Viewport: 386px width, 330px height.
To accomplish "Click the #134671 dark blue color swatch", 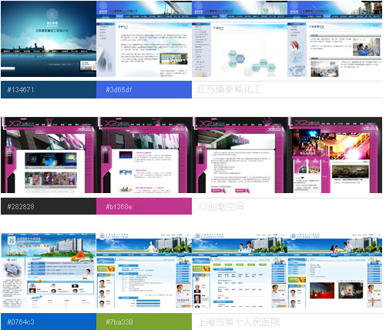I will coord(49,90).
